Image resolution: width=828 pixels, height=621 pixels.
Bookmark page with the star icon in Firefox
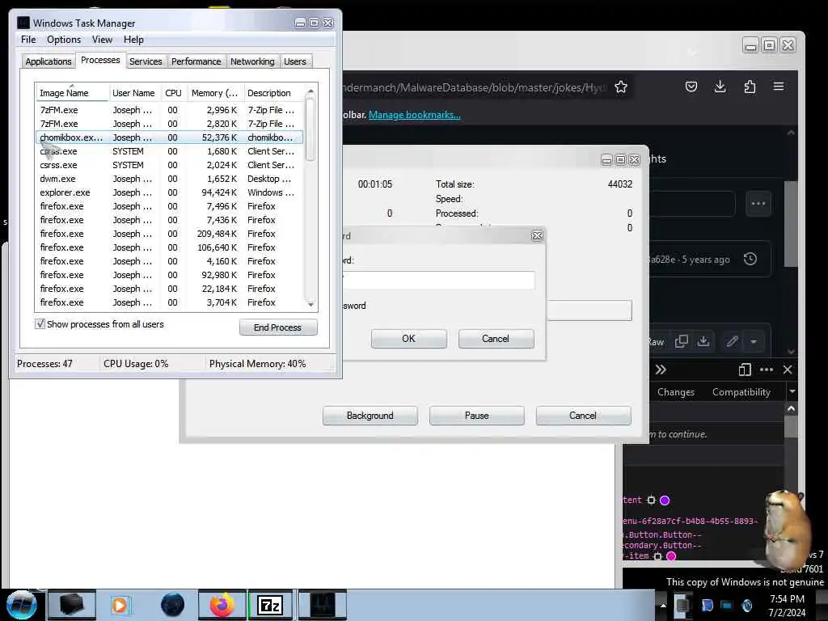[x=621, y=87]
